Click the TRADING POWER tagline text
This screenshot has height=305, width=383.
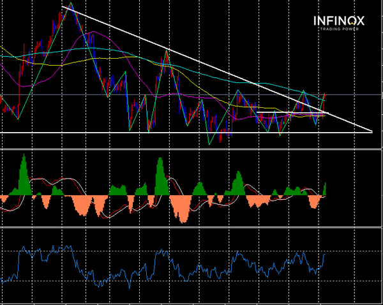coord(340,28)
